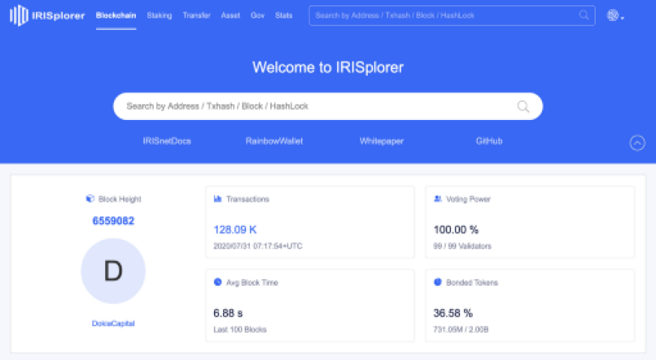Viewport: 656px width, 360px height.
Task: Open the RainbowWallet link
Action: (274, 141)
